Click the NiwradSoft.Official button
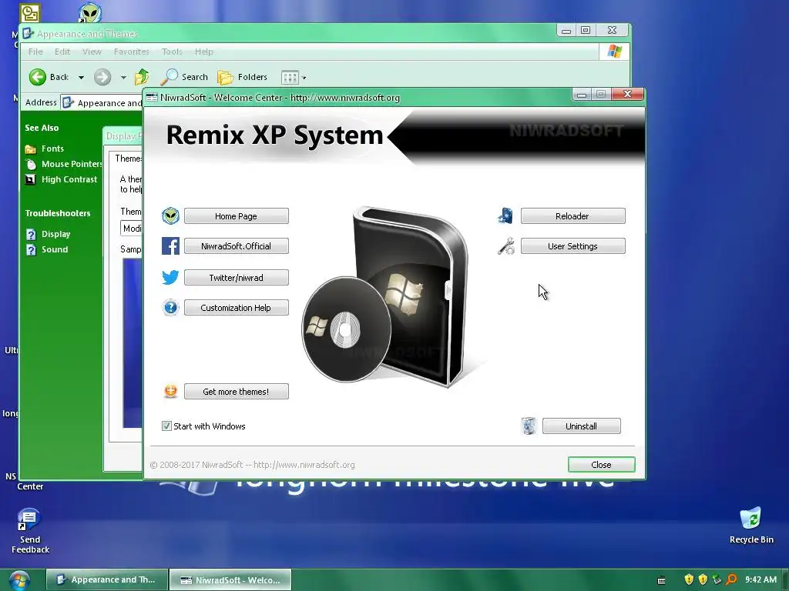The image size is (789, 591). coord(236,246)
